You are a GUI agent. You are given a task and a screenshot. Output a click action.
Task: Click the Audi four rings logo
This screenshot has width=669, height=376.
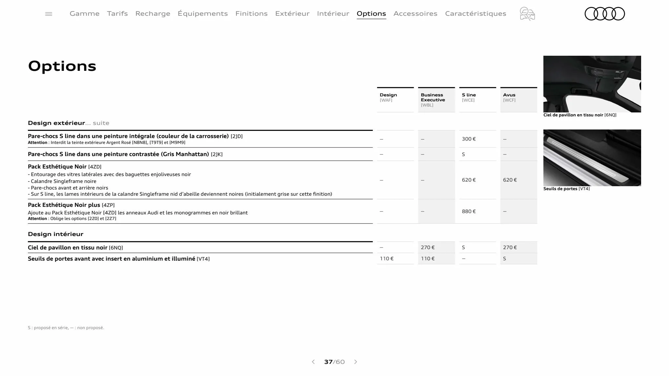click(605, 14)
